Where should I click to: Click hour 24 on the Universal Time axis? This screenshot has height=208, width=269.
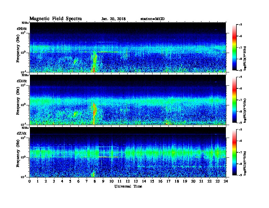(x=226, y=181)
